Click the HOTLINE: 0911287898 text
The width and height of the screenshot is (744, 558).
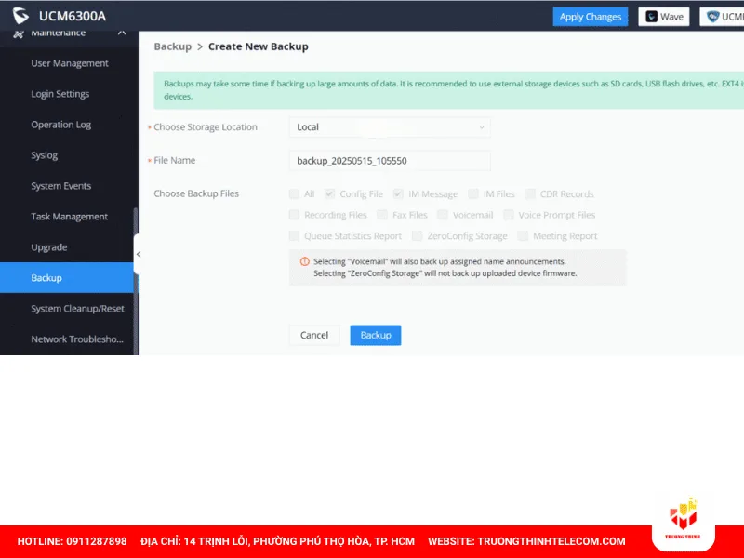[x=73, y=541]
